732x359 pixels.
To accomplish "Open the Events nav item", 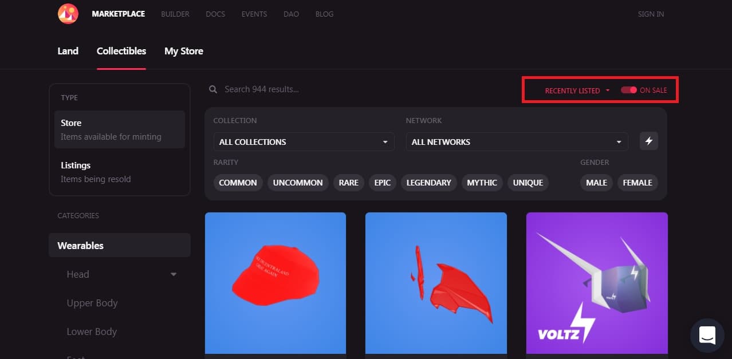I will tap(254, 14).
